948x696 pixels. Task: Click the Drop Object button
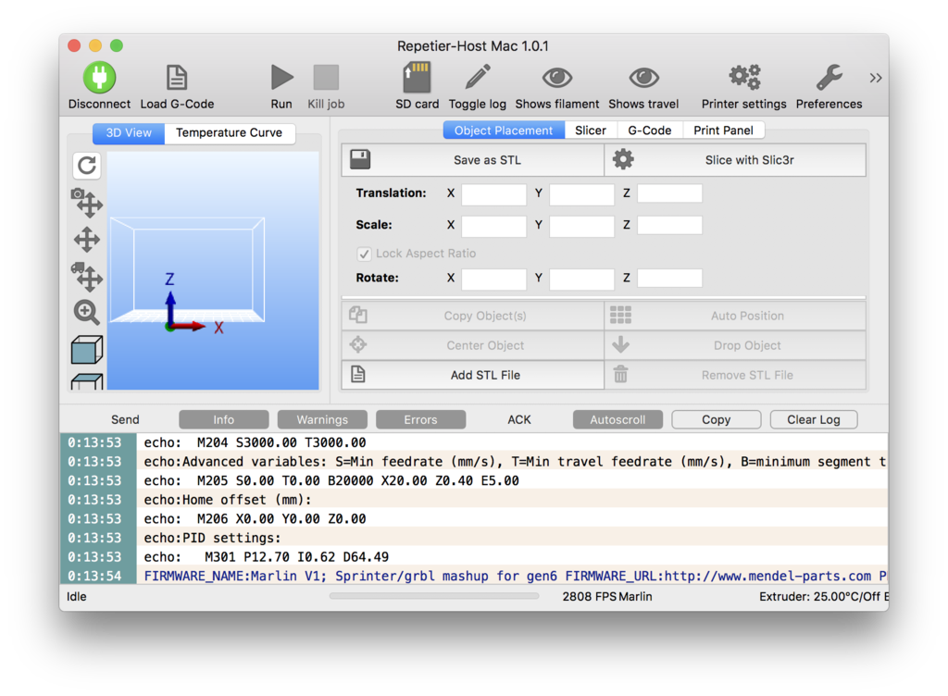[x=735, y=345]
